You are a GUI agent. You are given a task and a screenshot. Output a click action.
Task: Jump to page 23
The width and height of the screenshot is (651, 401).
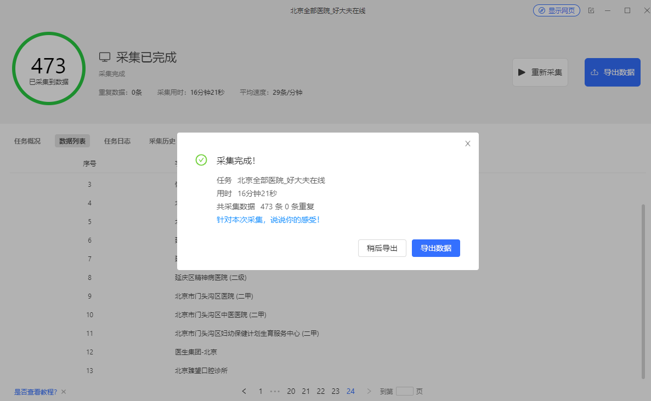click(336, 391)
